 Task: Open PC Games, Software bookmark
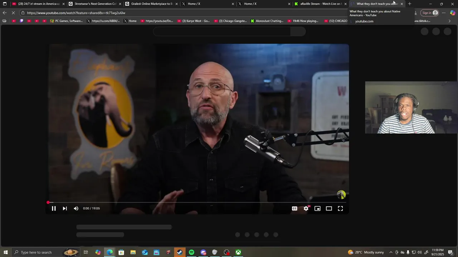coord(67,21)
